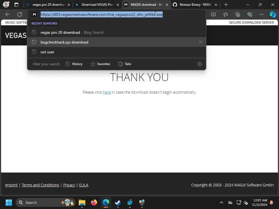Click the 'here' download link
Image resolution: width=279 pixels, height=209 pixels.
(107, 92)
